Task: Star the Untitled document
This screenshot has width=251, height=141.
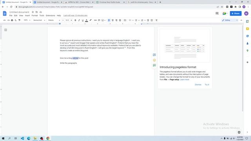Action: pyautogui.click(x=33, y=12)
